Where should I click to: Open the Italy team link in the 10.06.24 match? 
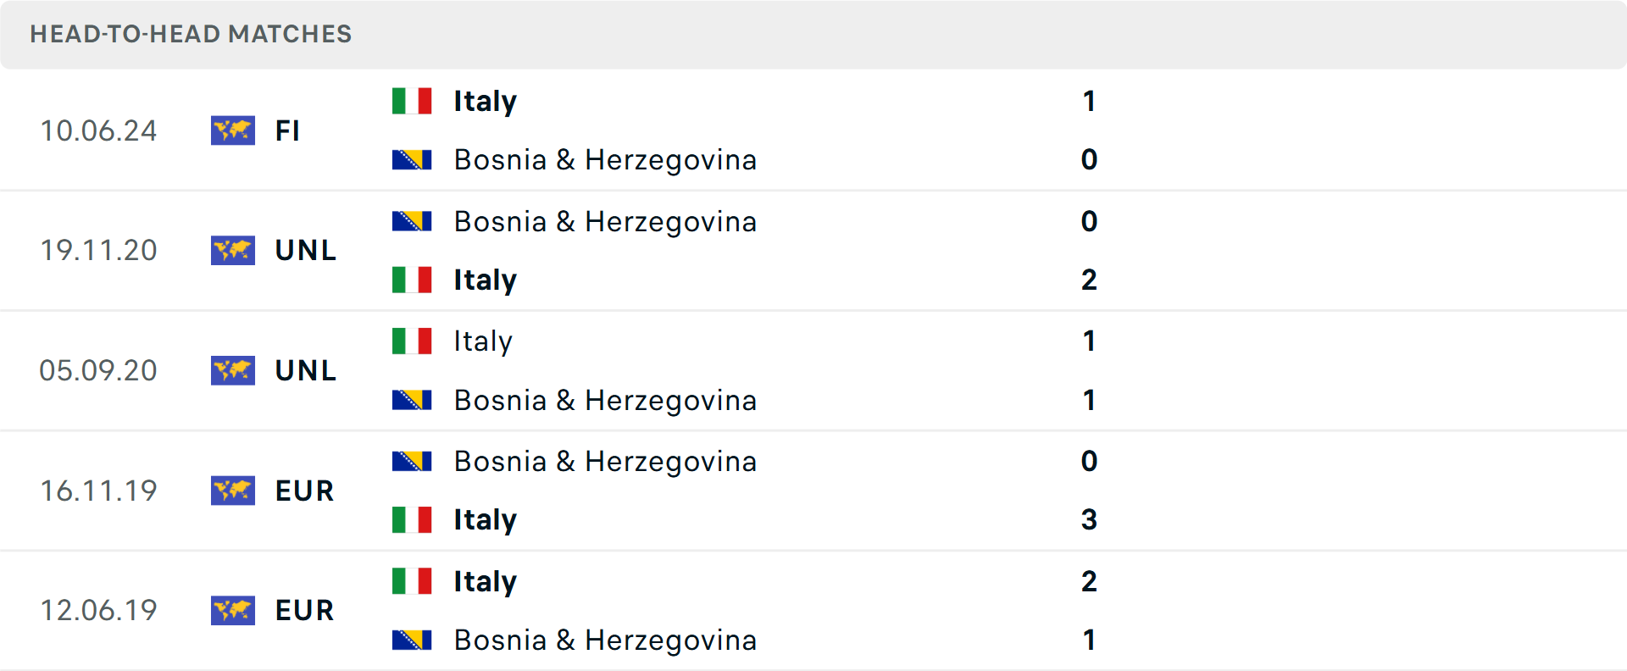click(485, 101)
